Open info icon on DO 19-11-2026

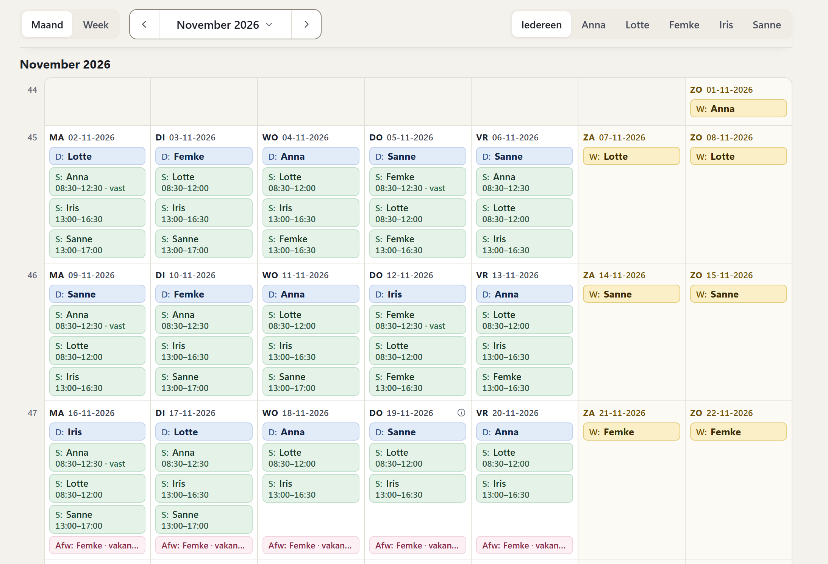click(x=461, y=413)
